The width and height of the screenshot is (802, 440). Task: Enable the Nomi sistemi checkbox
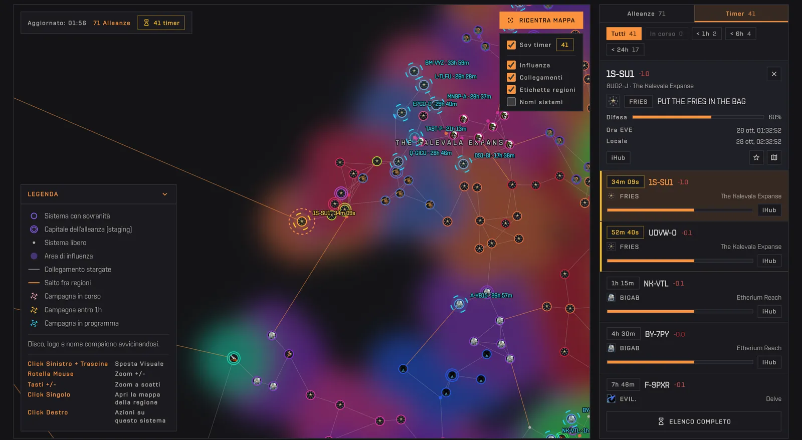coord(511,102)
